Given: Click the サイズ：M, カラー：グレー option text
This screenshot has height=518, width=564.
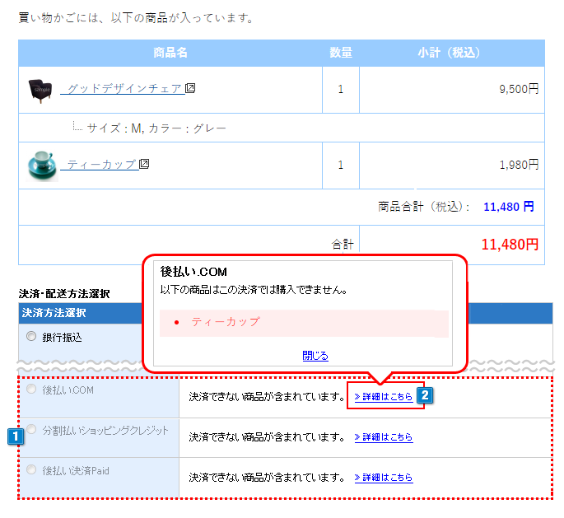Looking at the screenshot, I should (156, 128).
